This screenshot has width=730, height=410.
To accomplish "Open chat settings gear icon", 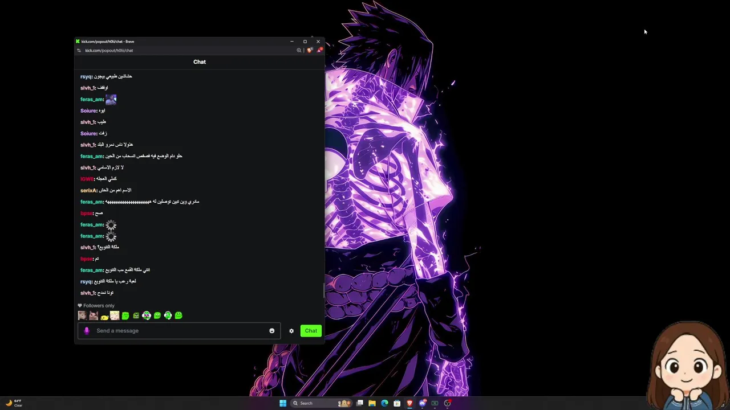I will 291,331.
